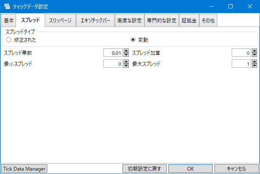This screenshot has width=260, height=174.
Task: Increase スプレッド乗数 with up arrow
Action: tap(126, 51)
